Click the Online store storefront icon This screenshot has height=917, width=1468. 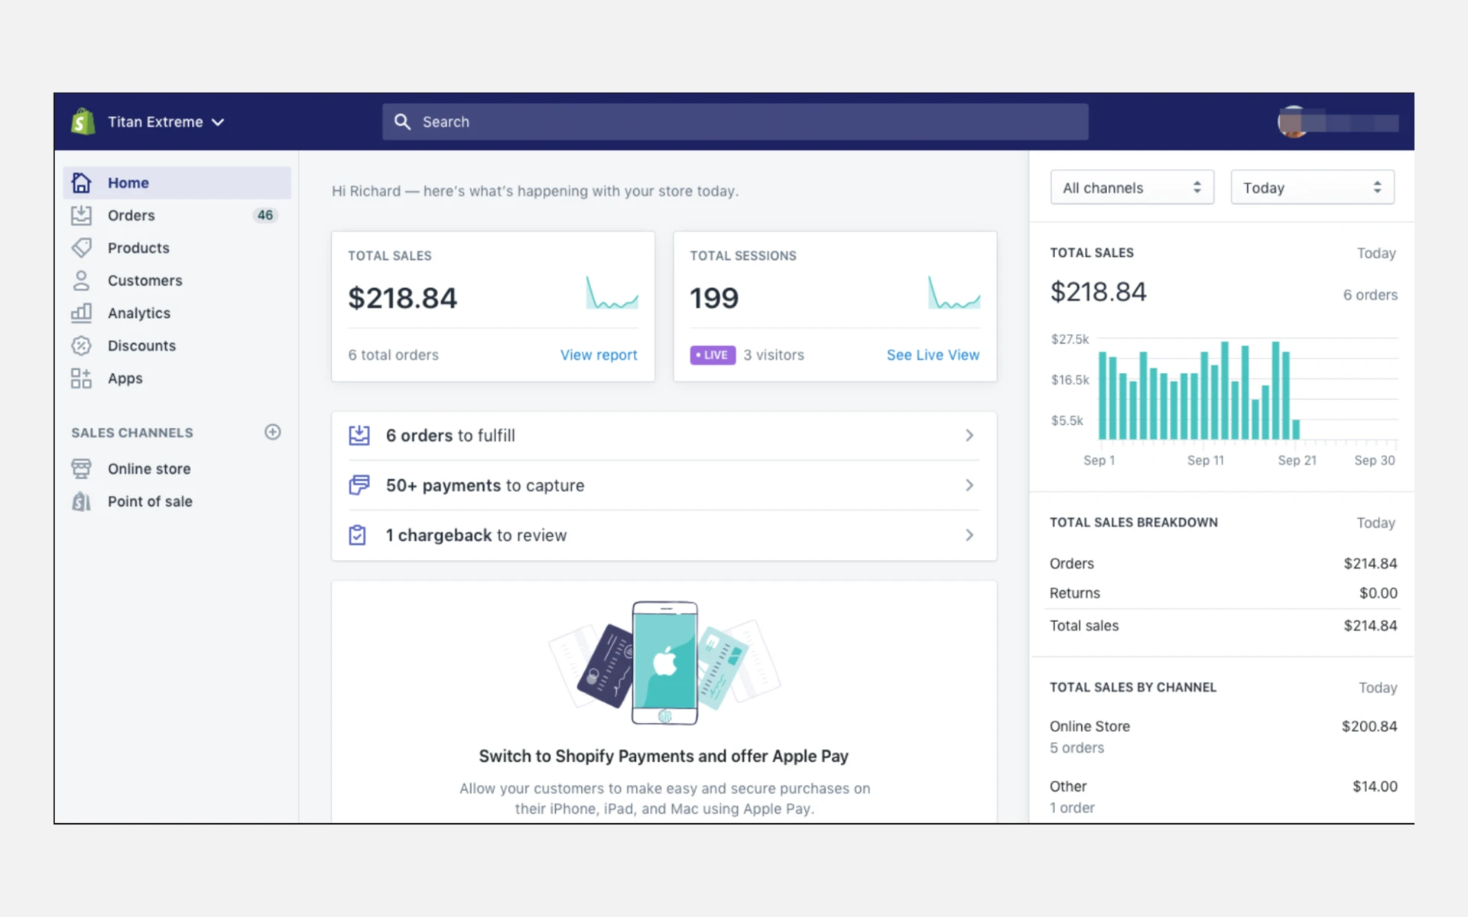[81, 468]
